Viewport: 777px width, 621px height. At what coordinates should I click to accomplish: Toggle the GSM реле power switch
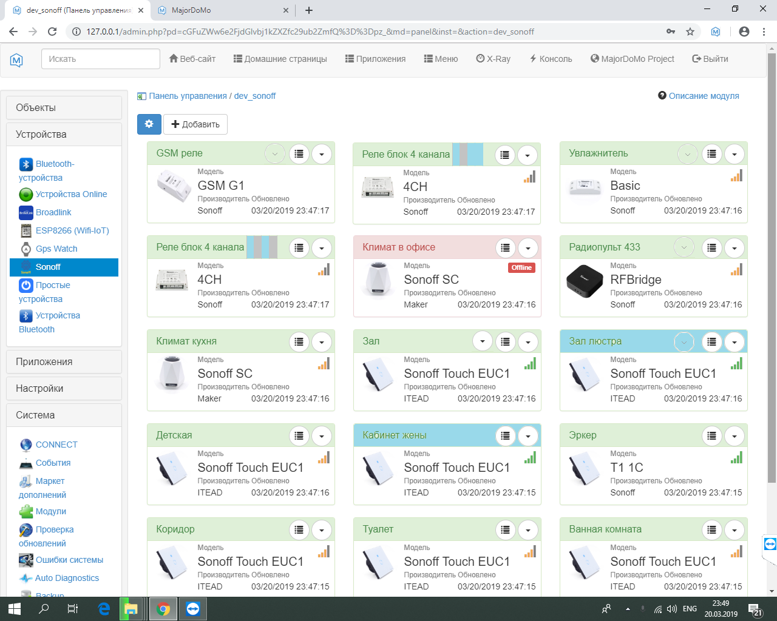point(275,154)
